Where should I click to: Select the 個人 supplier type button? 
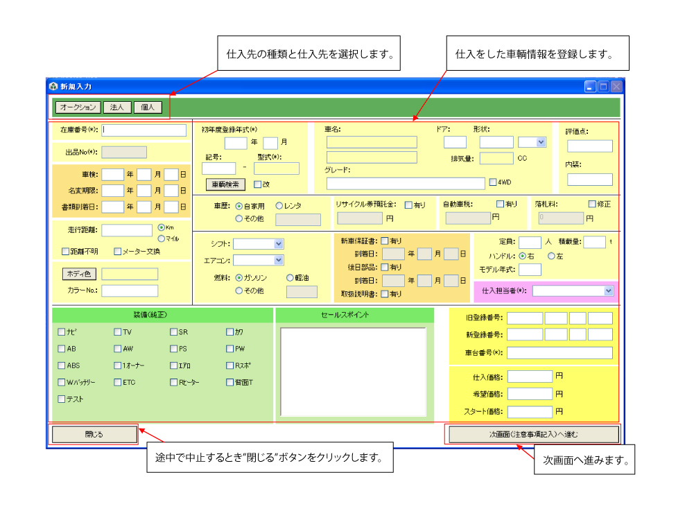[148, 107]
